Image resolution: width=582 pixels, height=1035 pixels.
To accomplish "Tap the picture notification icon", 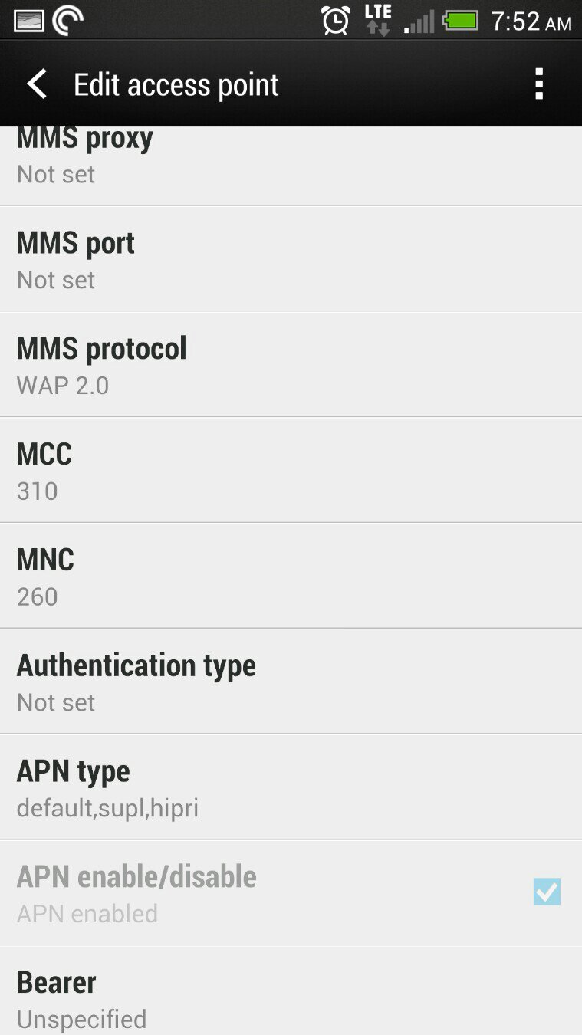I will pos(29,21).
